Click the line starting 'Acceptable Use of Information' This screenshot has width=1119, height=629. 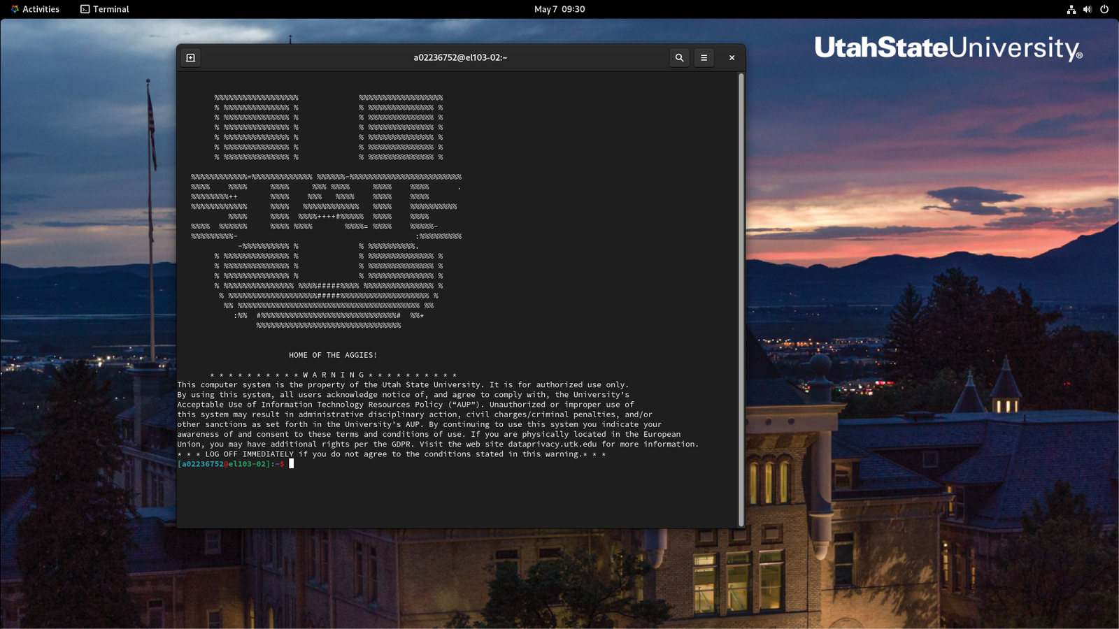(x=406, y=405)
